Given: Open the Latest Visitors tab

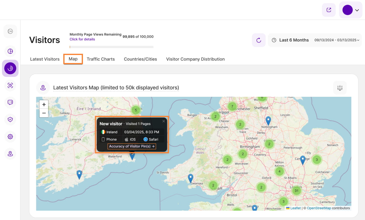Looking at the screenshot, I should pos(45,59).
